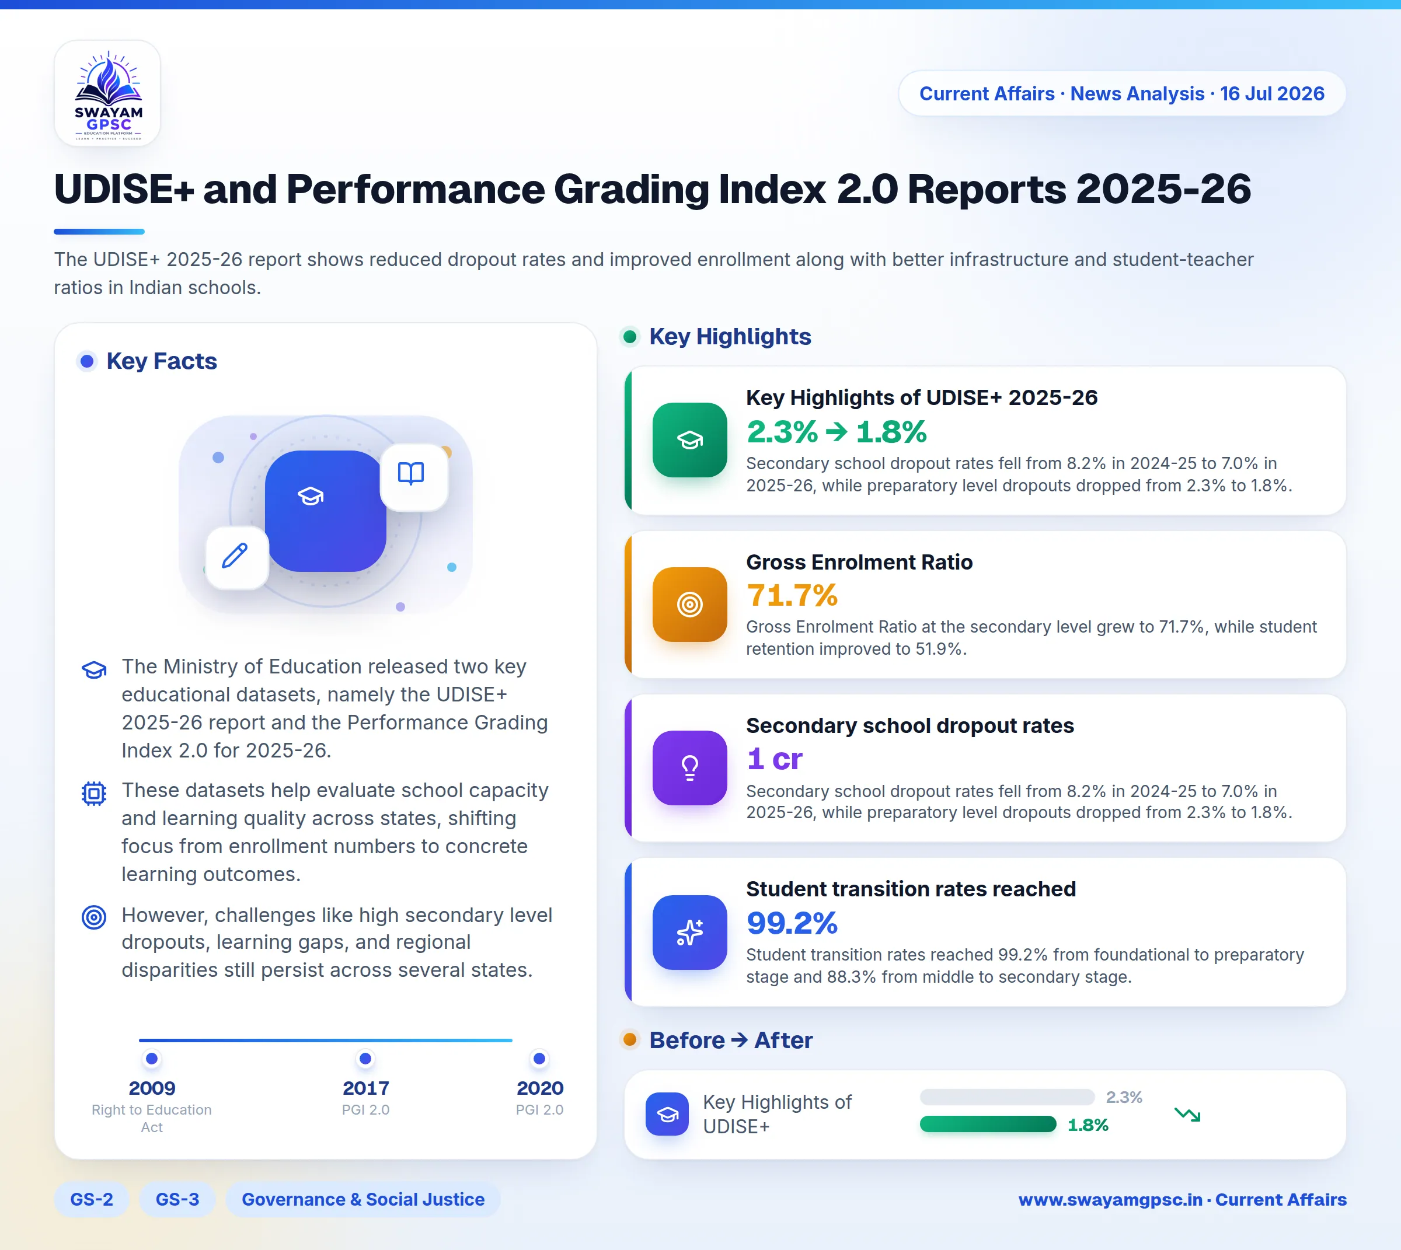
Task: Click the '2.3% → 1.8%' green statistic
Action: [x=836, y=432]
